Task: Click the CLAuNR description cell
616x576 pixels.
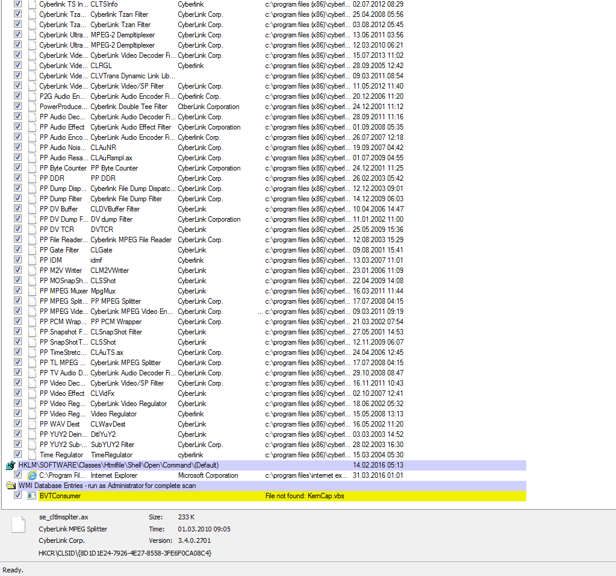Action: coord(104,148)
